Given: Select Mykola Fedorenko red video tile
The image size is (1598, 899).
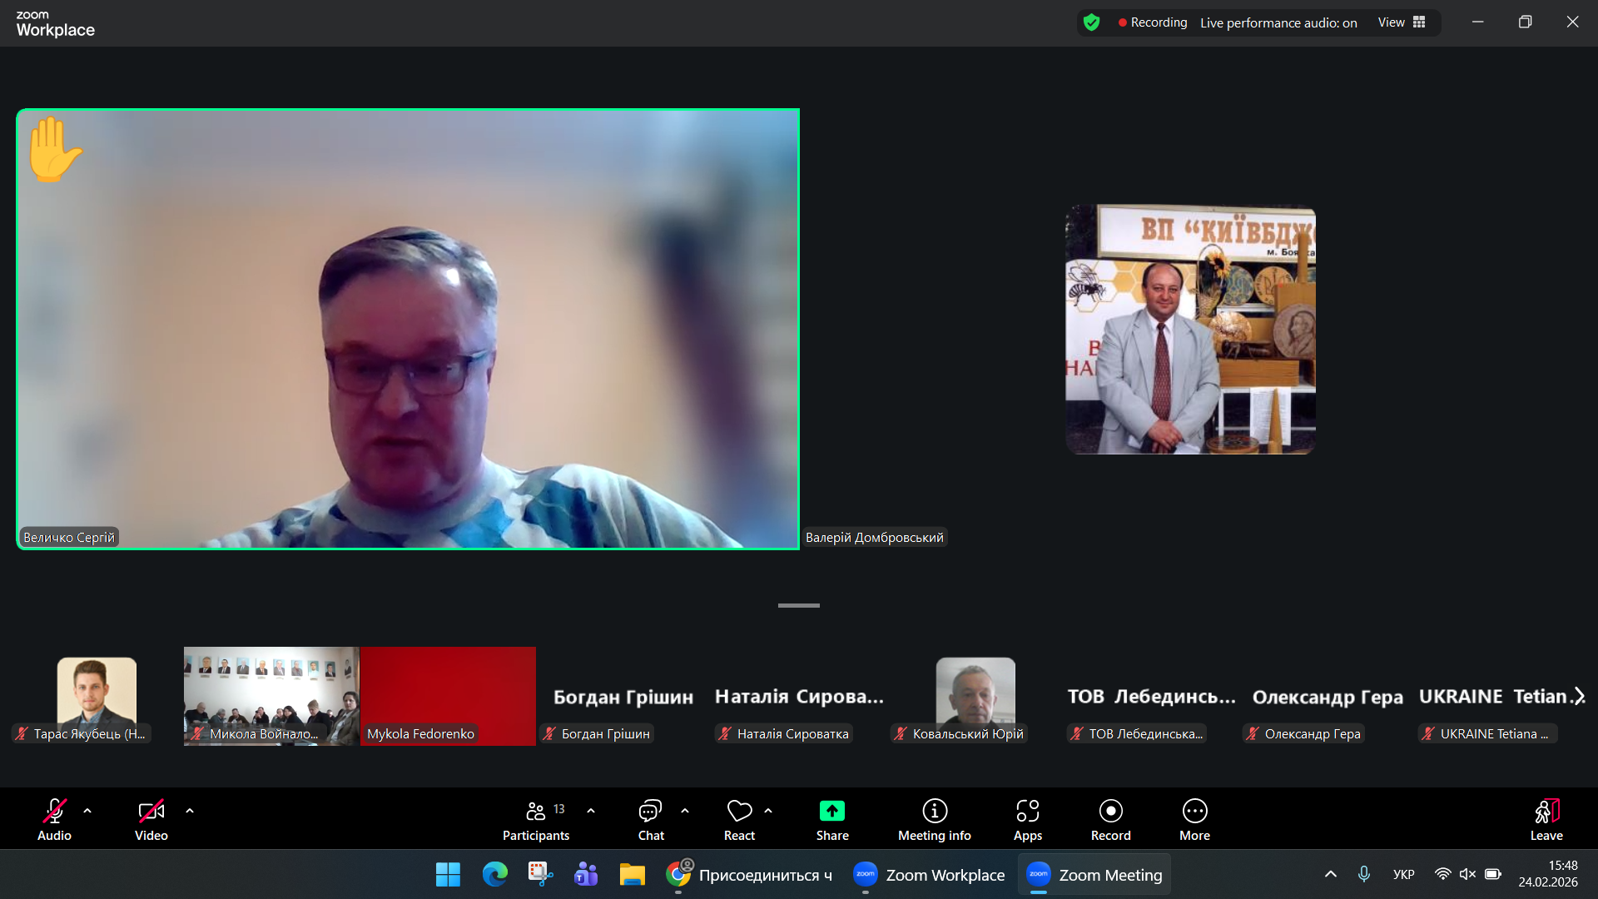Looking at the screenshot, I should tap(448, 695).
